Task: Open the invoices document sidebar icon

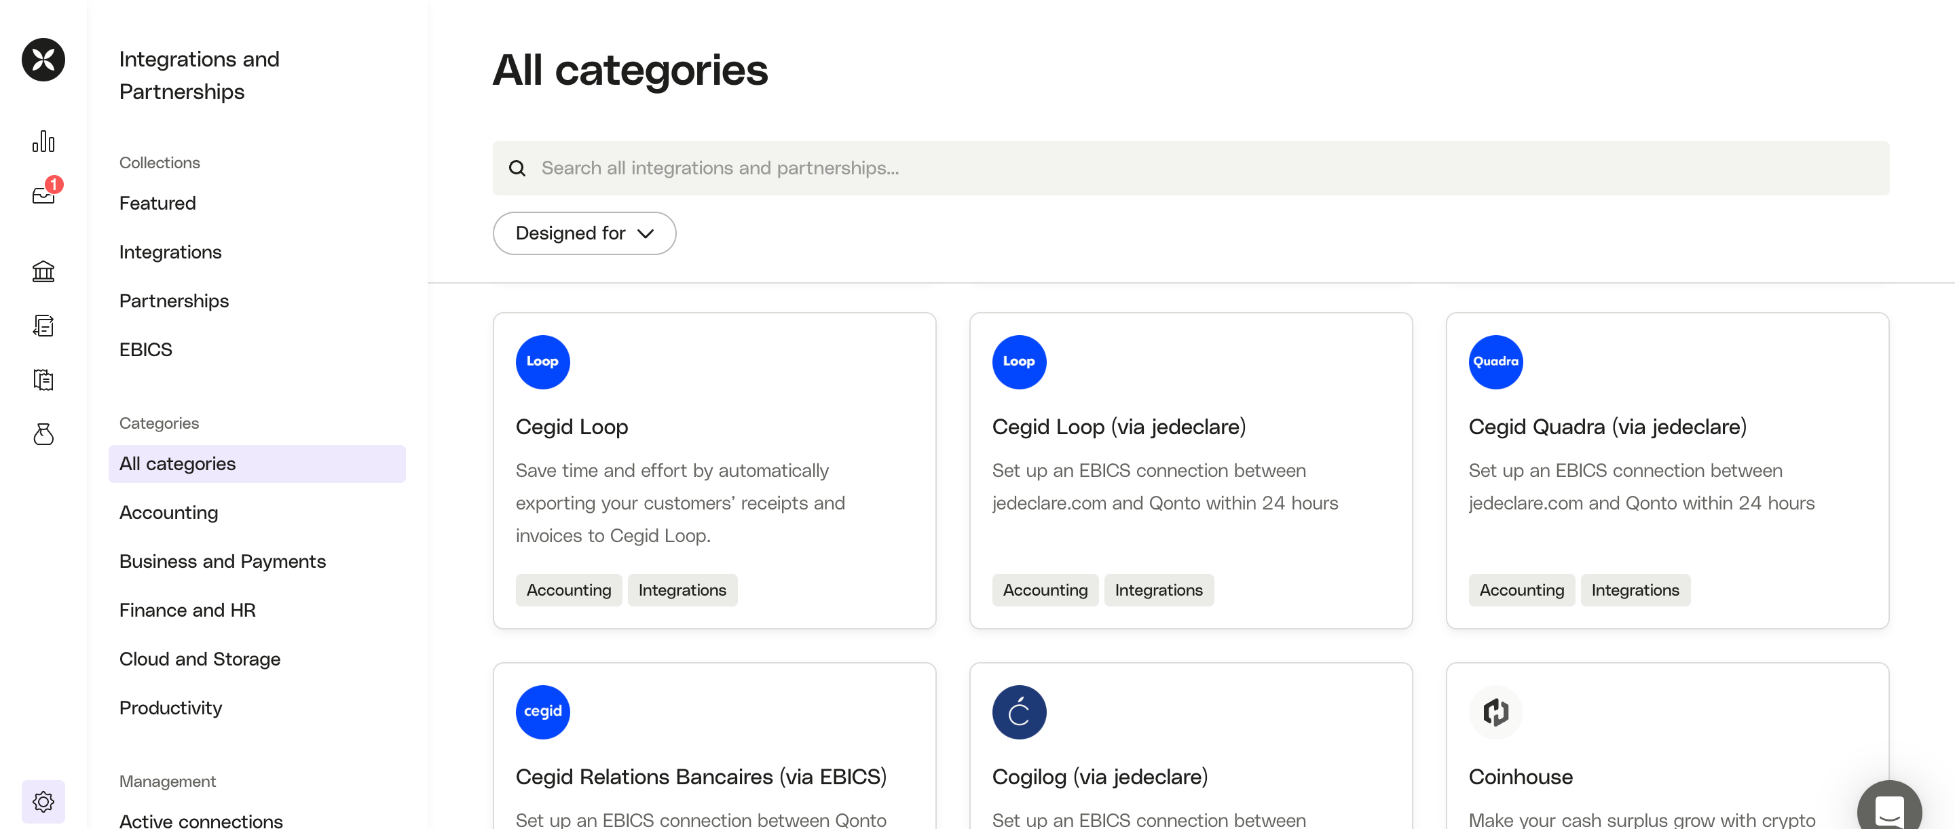Action: tap(43, 326)
